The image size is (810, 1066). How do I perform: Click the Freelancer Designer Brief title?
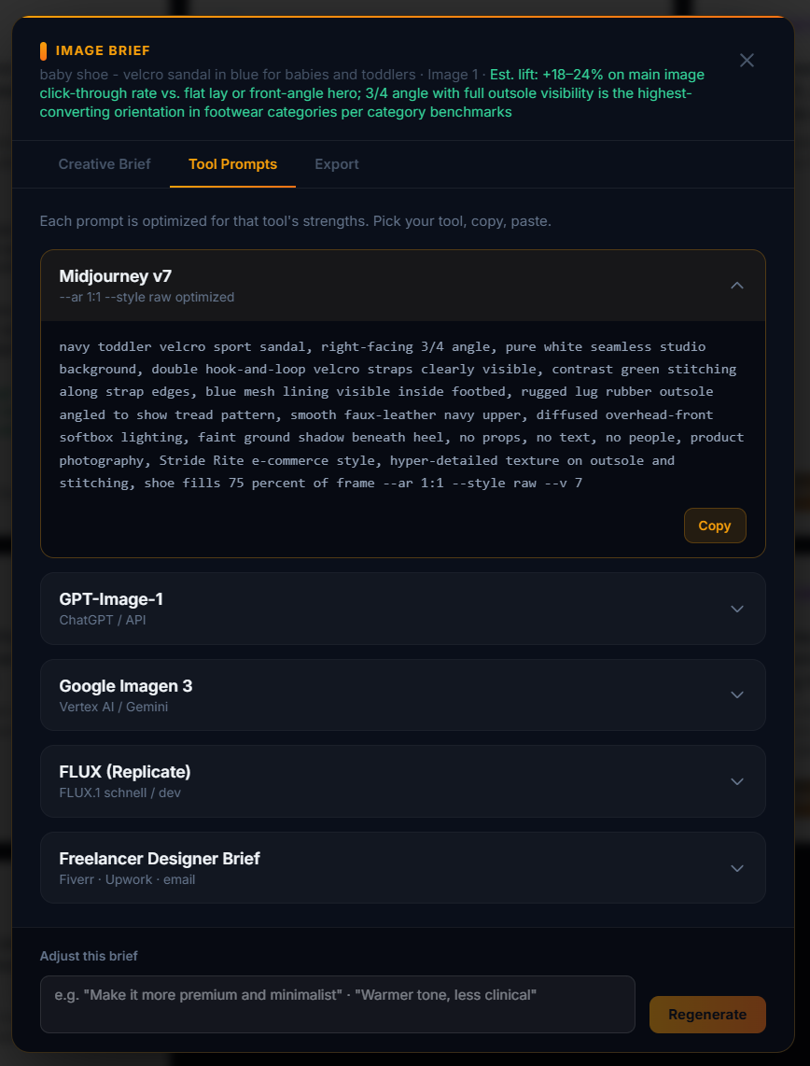(160, 859)
